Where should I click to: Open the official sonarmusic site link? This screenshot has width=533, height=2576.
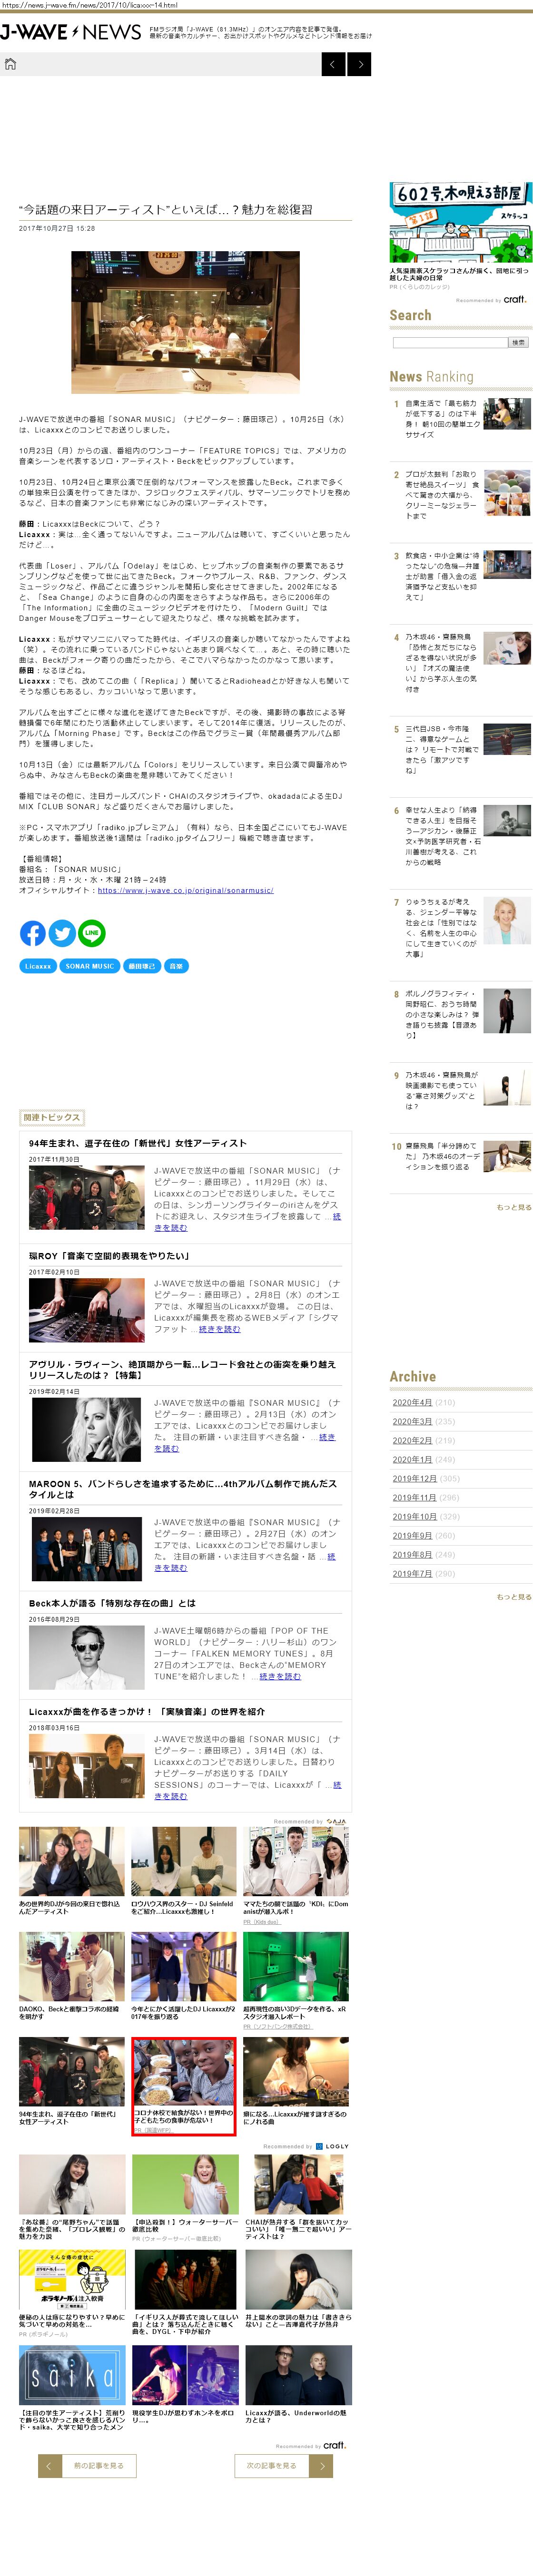click(185, 890)
